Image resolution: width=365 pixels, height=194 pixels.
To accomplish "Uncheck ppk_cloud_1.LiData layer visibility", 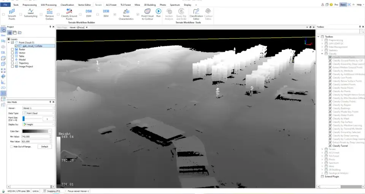I will point(16,46).
